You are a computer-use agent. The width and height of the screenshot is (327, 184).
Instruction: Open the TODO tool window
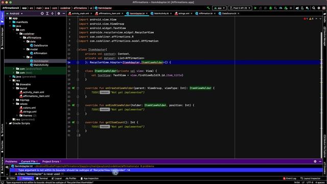pos(11,178)
